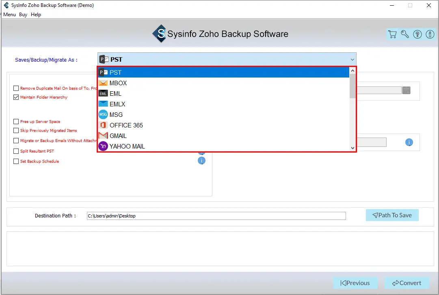Toggle Migrate or Backup Emails Without Attachments

(x=16, y=141)
